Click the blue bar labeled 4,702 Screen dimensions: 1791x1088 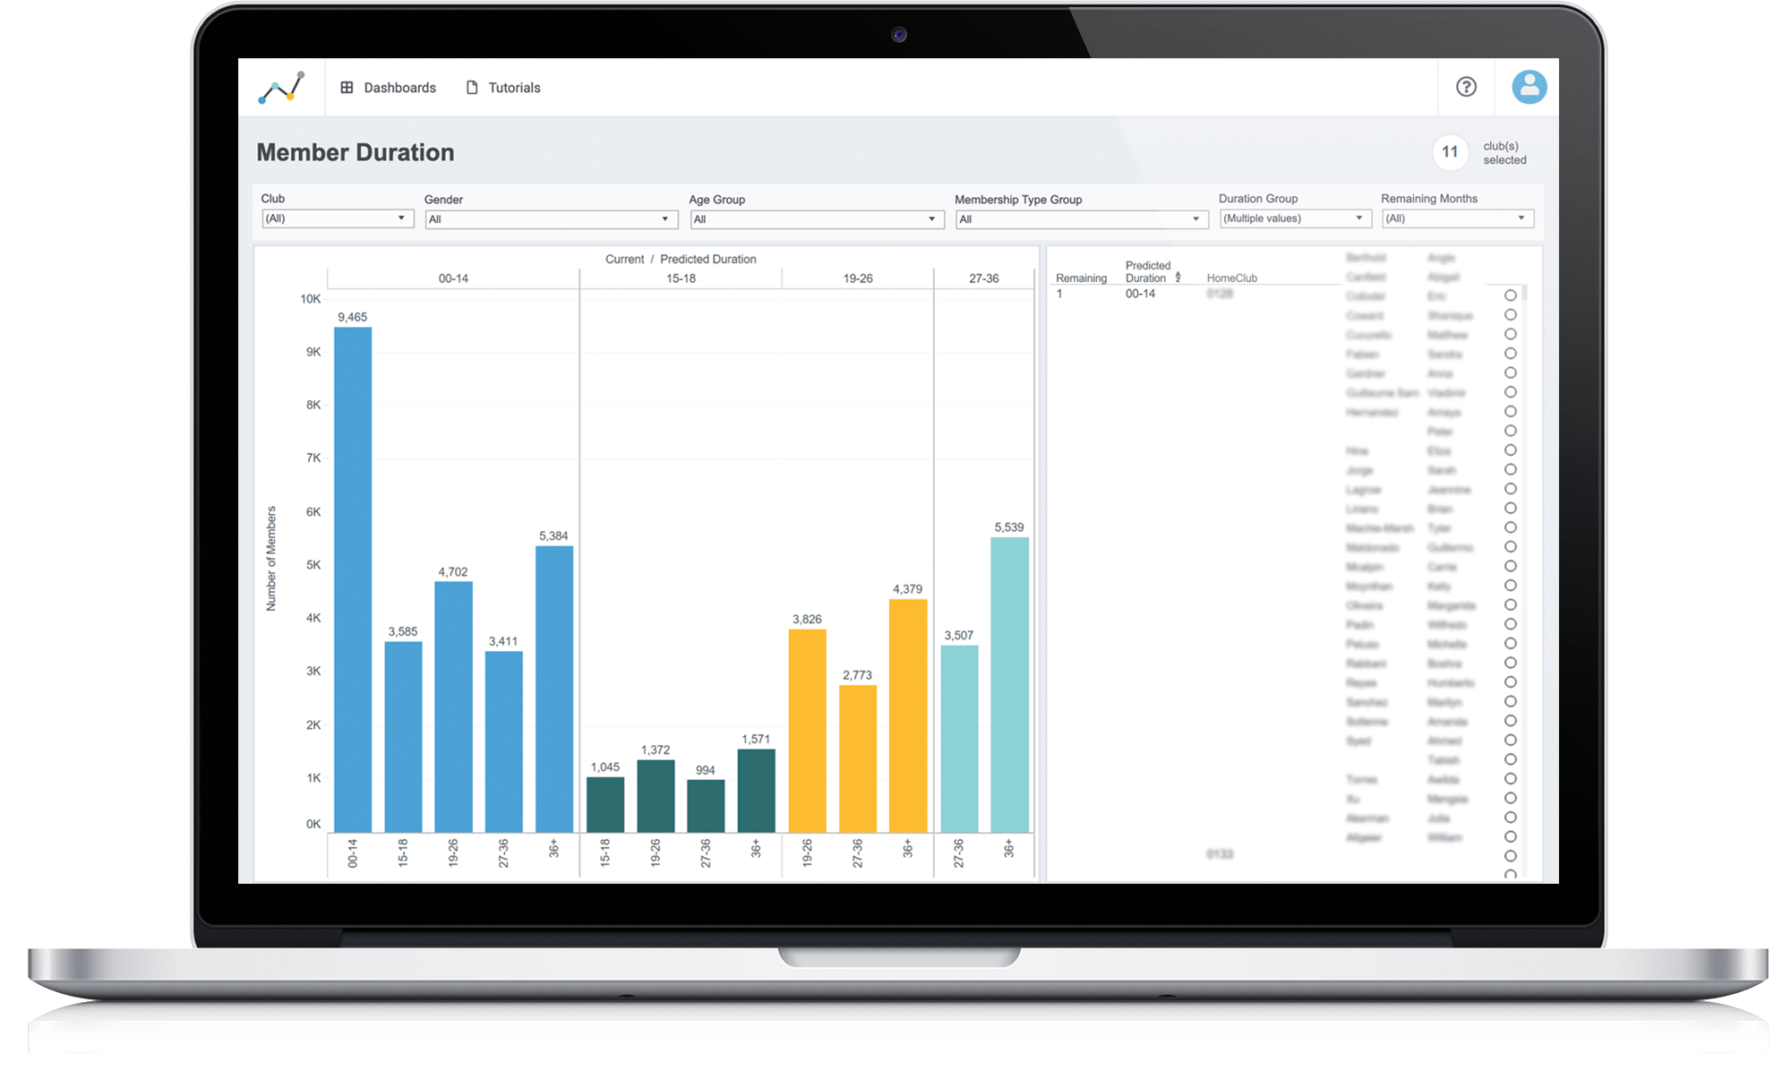click(x=453, y=707)
